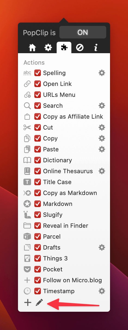The width and height of the screenshot is (128, 330).
Task: Open the Online Thesaurus settings gear
Action: [102, 171]
